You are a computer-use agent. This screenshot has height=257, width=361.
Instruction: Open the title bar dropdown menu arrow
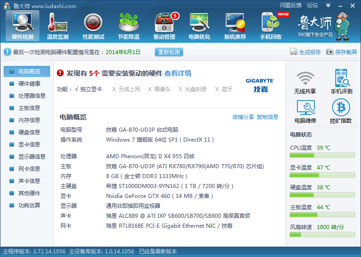329,5
